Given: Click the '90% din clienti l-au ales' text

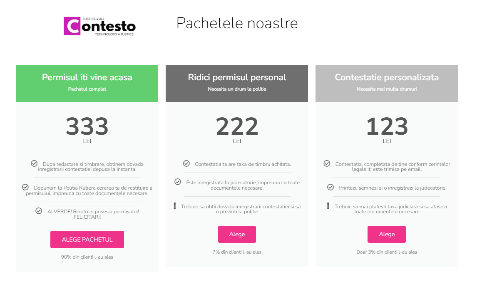Looking at the screenshot, I should pos(87,257).
